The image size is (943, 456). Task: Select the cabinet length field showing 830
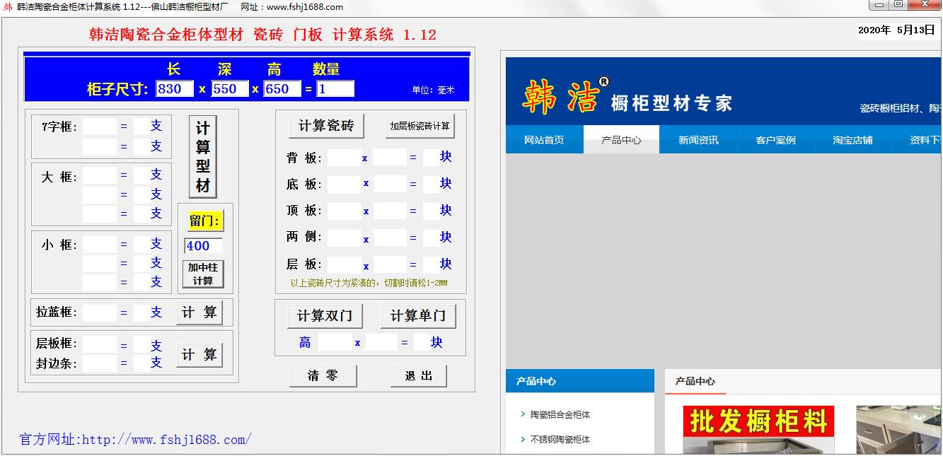pos(175,89)
